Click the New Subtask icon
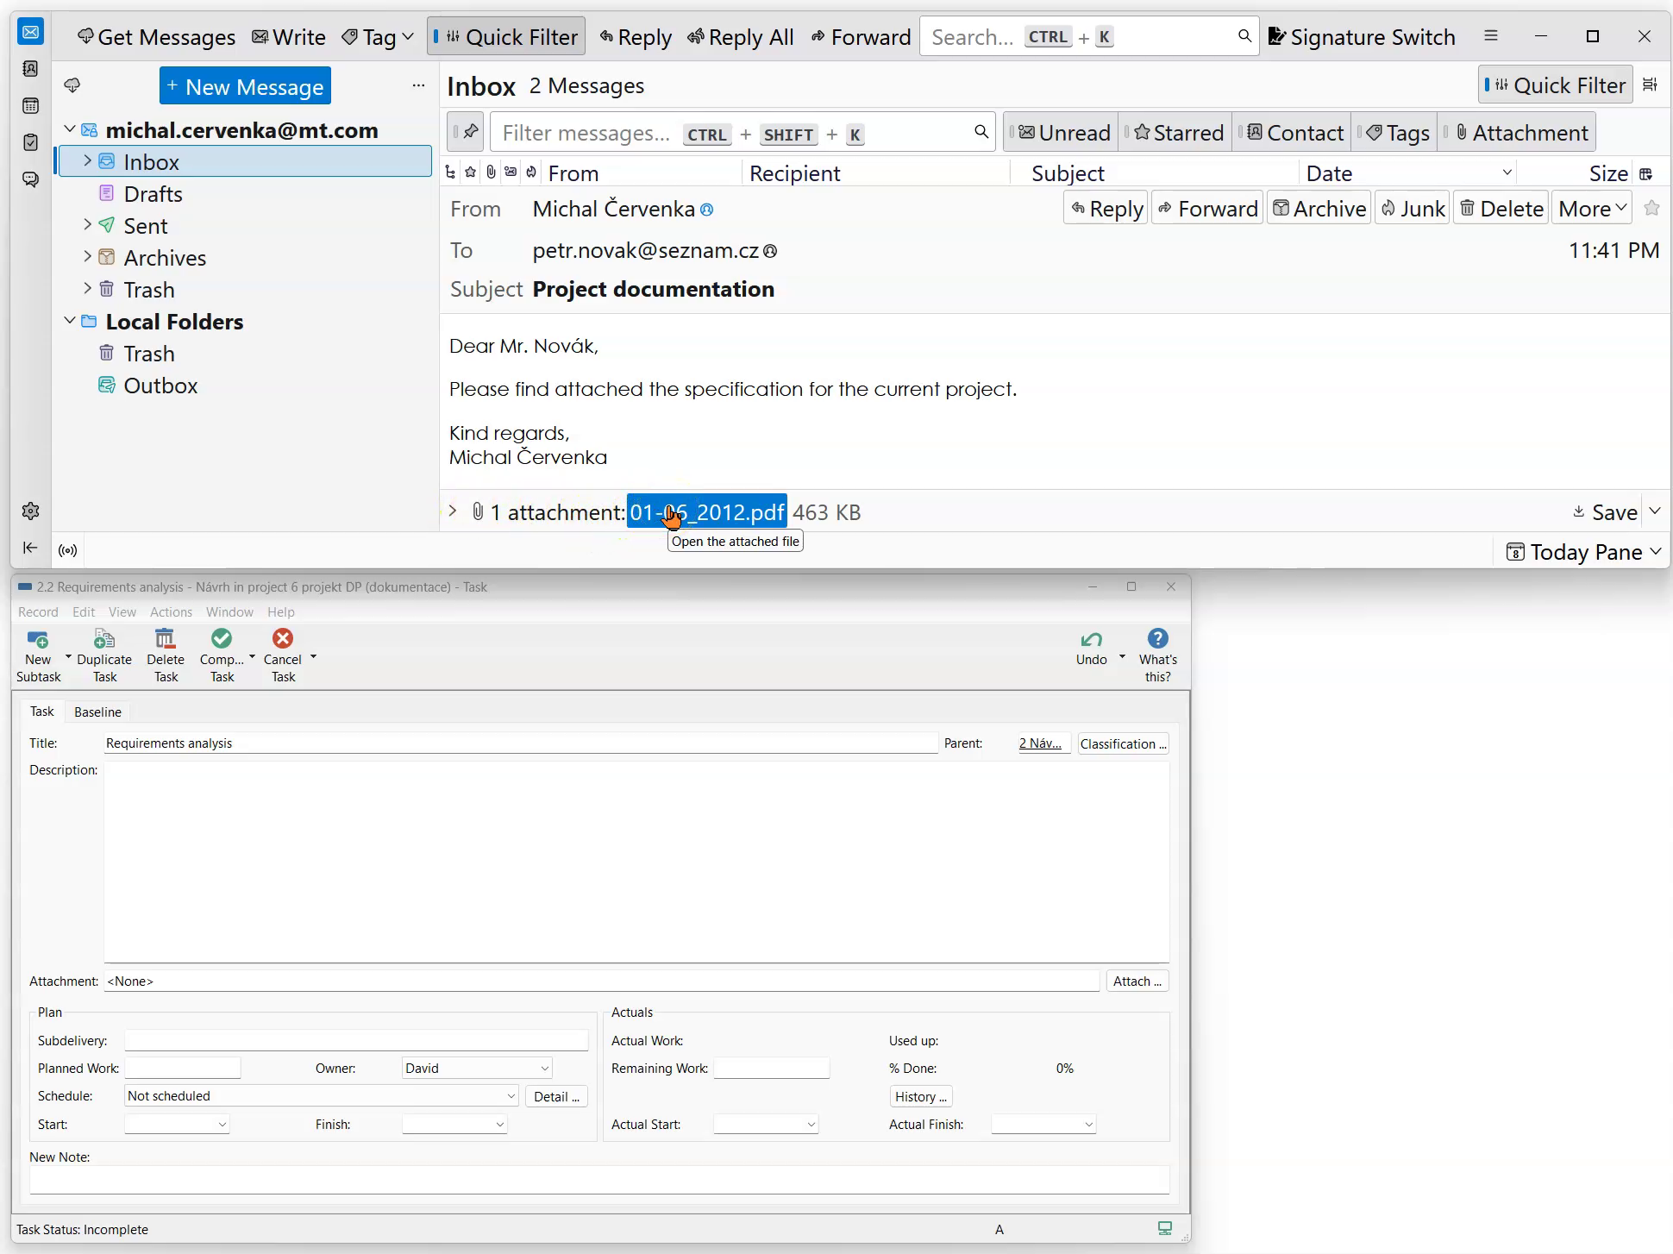This screenshot has height=1254, width=1673. click(x=38, y=639)
